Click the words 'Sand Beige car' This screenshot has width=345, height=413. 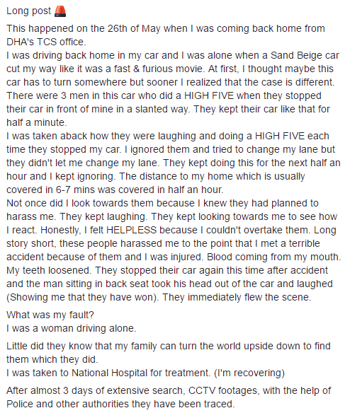(305, 55)
